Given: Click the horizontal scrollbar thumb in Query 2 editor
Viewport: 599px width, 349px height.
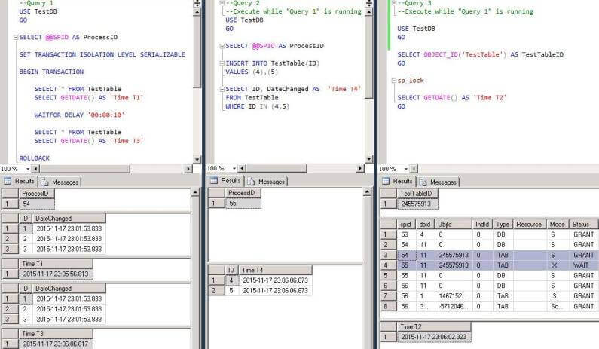Looking at the screenshot, I should [277, 168].
